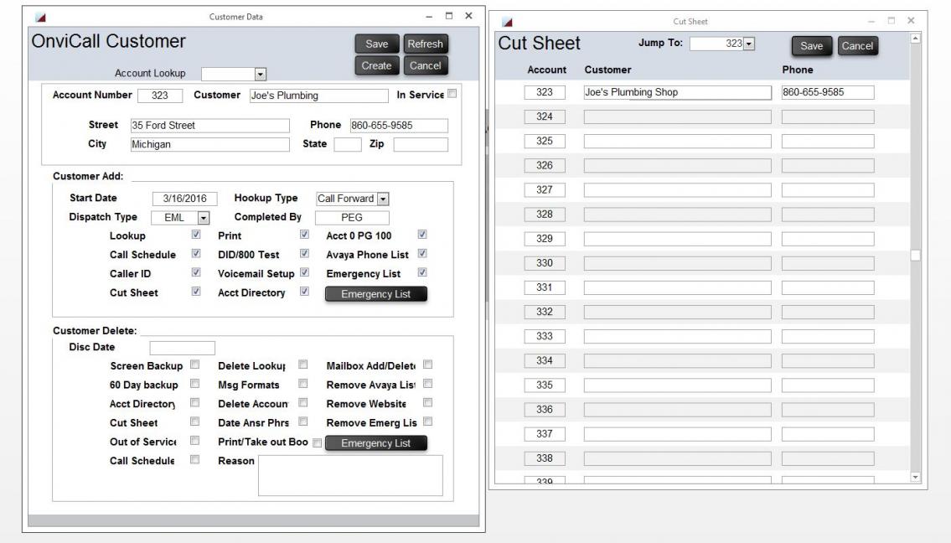Viewport: 951px width, 543px height.
Task: Click customer field Joe's Plumbing Shop
Action: [x=678, y=92]
